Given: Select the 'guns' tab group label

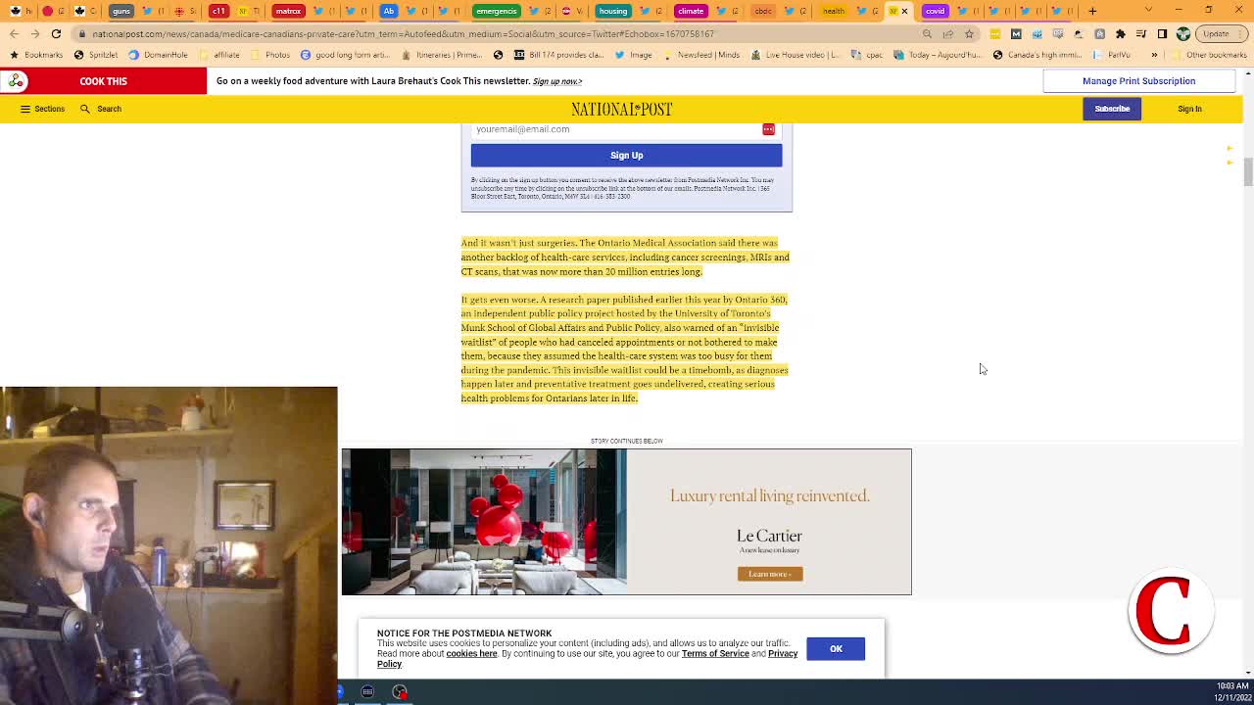Looking at the screenshot, I should pyautogui.click(x=121, y=11).
